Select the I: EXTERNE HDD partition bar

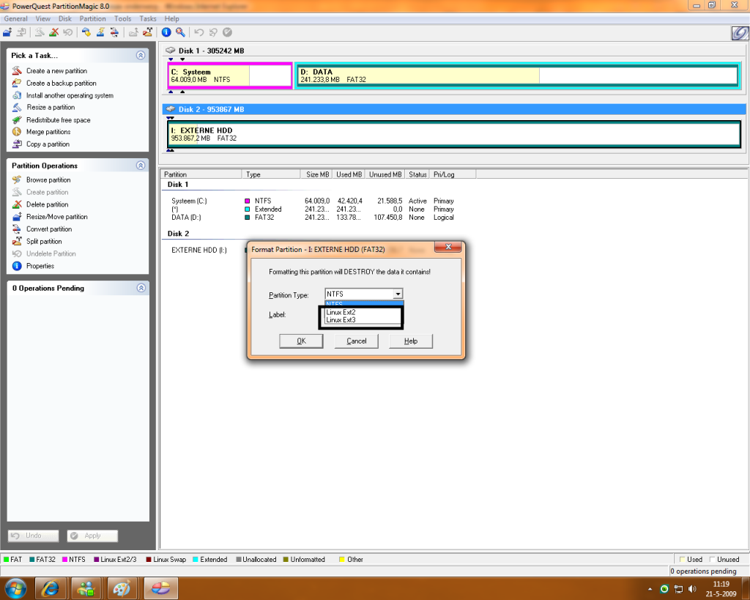point(454,135)
